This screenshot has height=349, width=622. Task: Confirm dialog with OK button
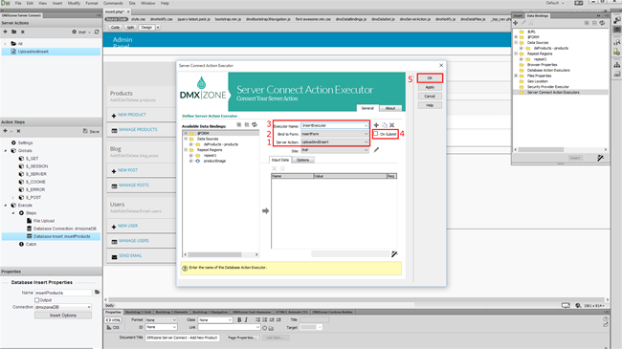(430, 78)
